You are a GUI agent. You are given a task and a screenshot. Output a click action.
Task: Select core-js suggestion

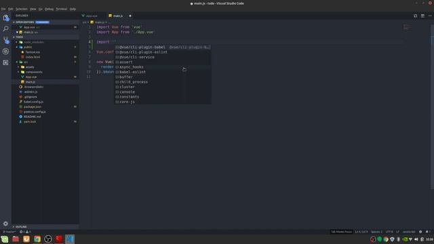[163, 102]
